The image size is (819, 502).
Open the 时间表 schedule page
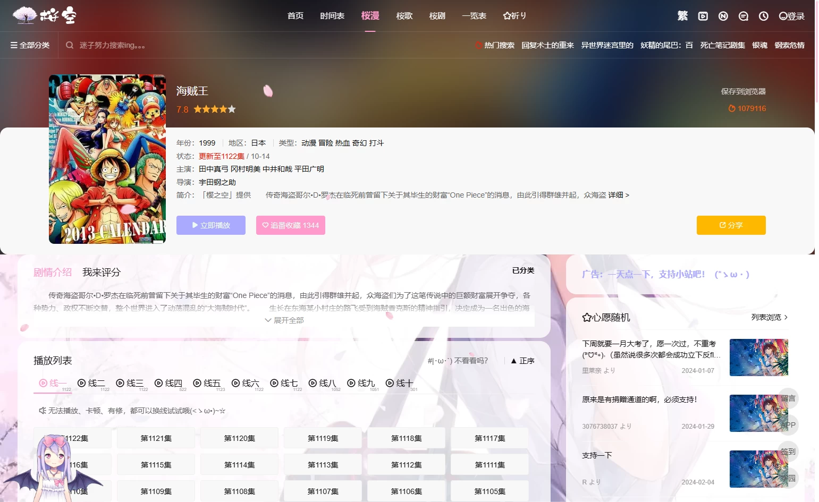tap(332, 16)
